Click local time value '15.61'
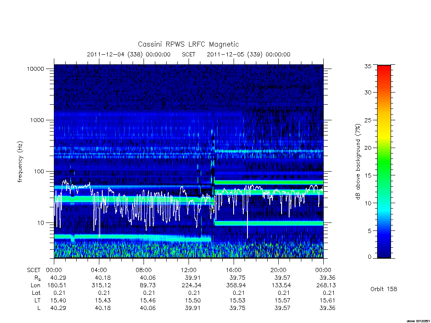 tap(327, 300)
